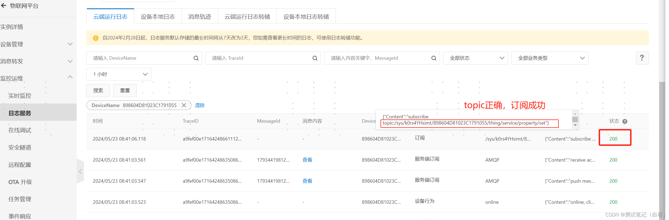Image resolution: width=669 pixels, height=220 pixels.
Task: Click the search icon in DeviceName field
Action: pos(196,58)
